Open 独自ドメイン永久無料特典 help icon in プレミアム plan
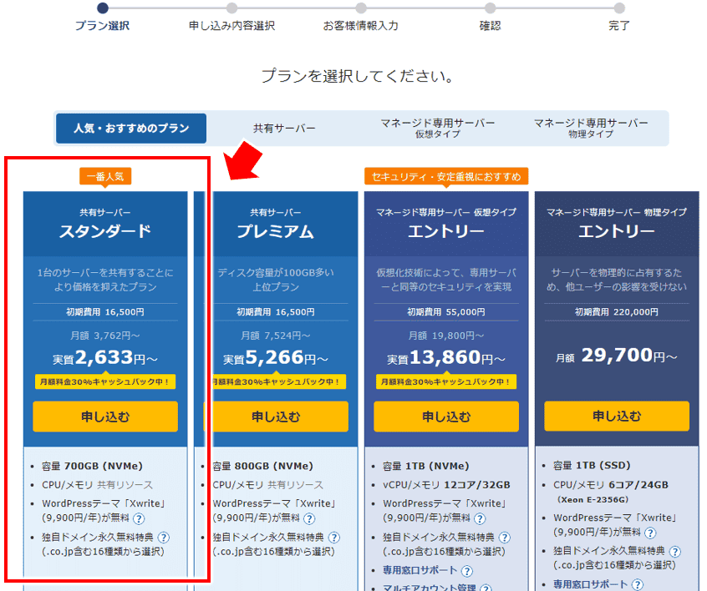Screen dimensions: 707x591 pos(334,538)
